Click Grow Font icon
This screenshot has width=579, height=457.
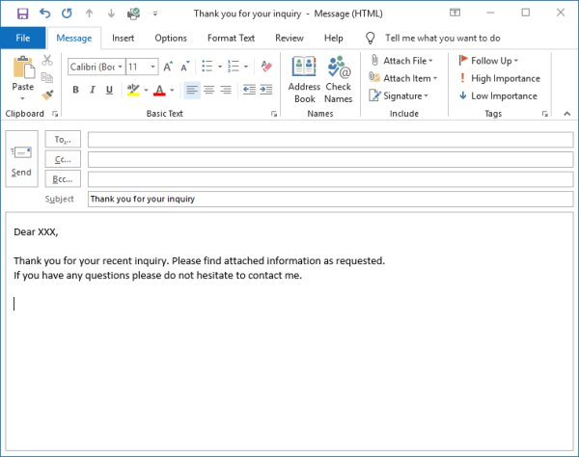(x=168, y=67)
